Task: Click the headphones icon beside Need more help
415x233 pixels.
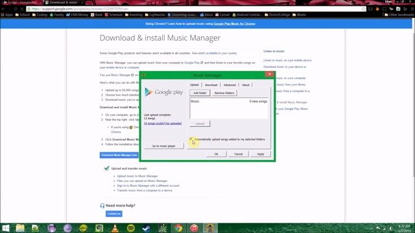Action: [102, 206]
